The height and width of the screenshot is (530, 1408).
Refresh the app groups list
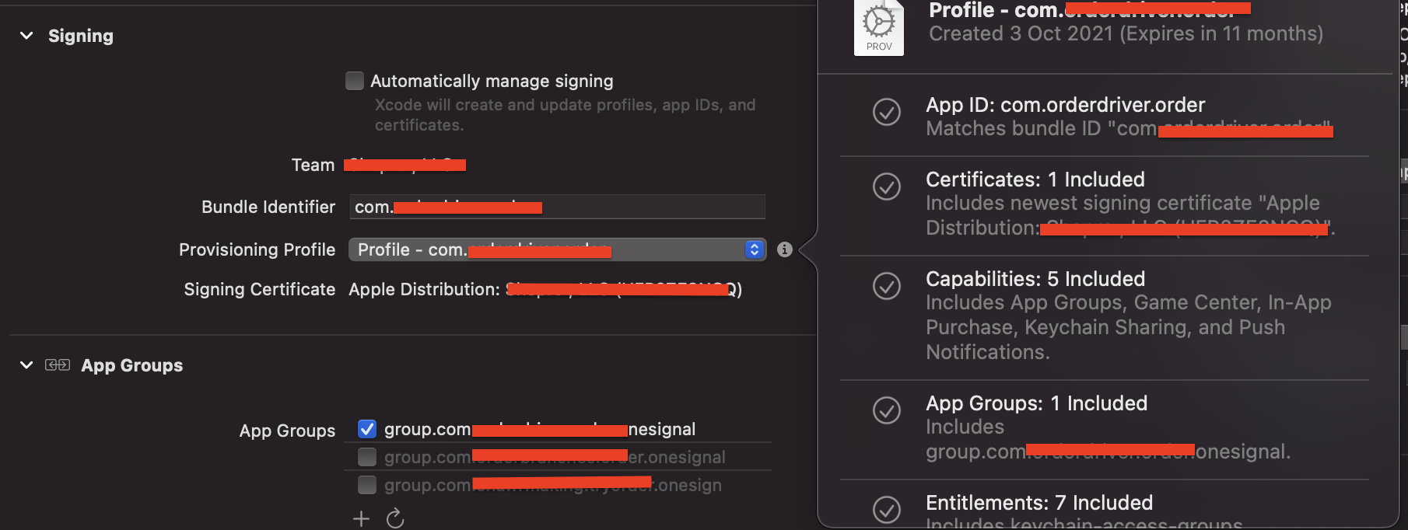(395, 518)
